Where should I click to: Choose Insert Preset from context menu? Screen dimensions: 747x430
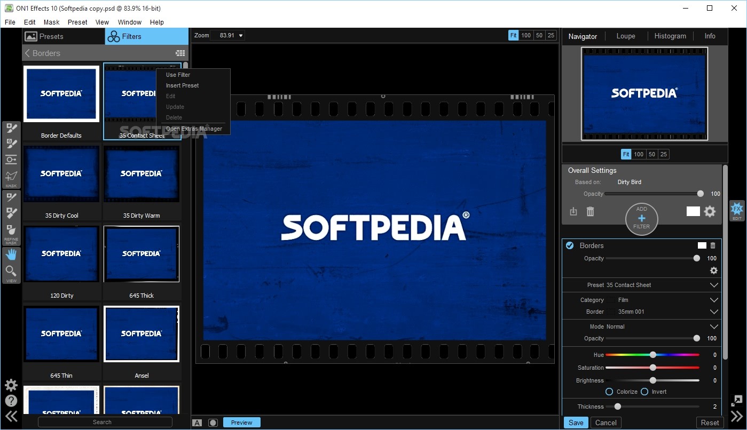click(x=182, y=85)
